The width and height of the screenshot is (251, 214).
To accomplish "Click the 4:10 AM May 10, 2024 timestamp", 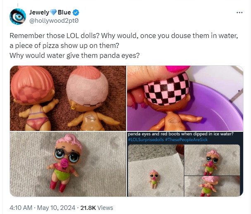I will (42, 208).
